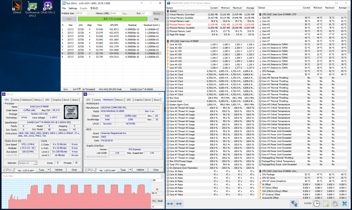Click Validate in the Mainboard CPU-Z window
Viewport: 352px width, 210px height.
point(140,170)
